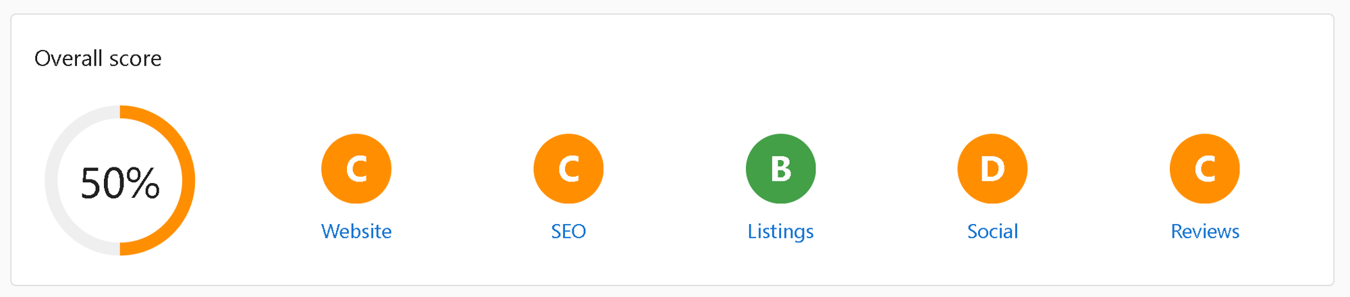Click the C circle above SEO
1350x297 pixels.
tap(568, 169)
